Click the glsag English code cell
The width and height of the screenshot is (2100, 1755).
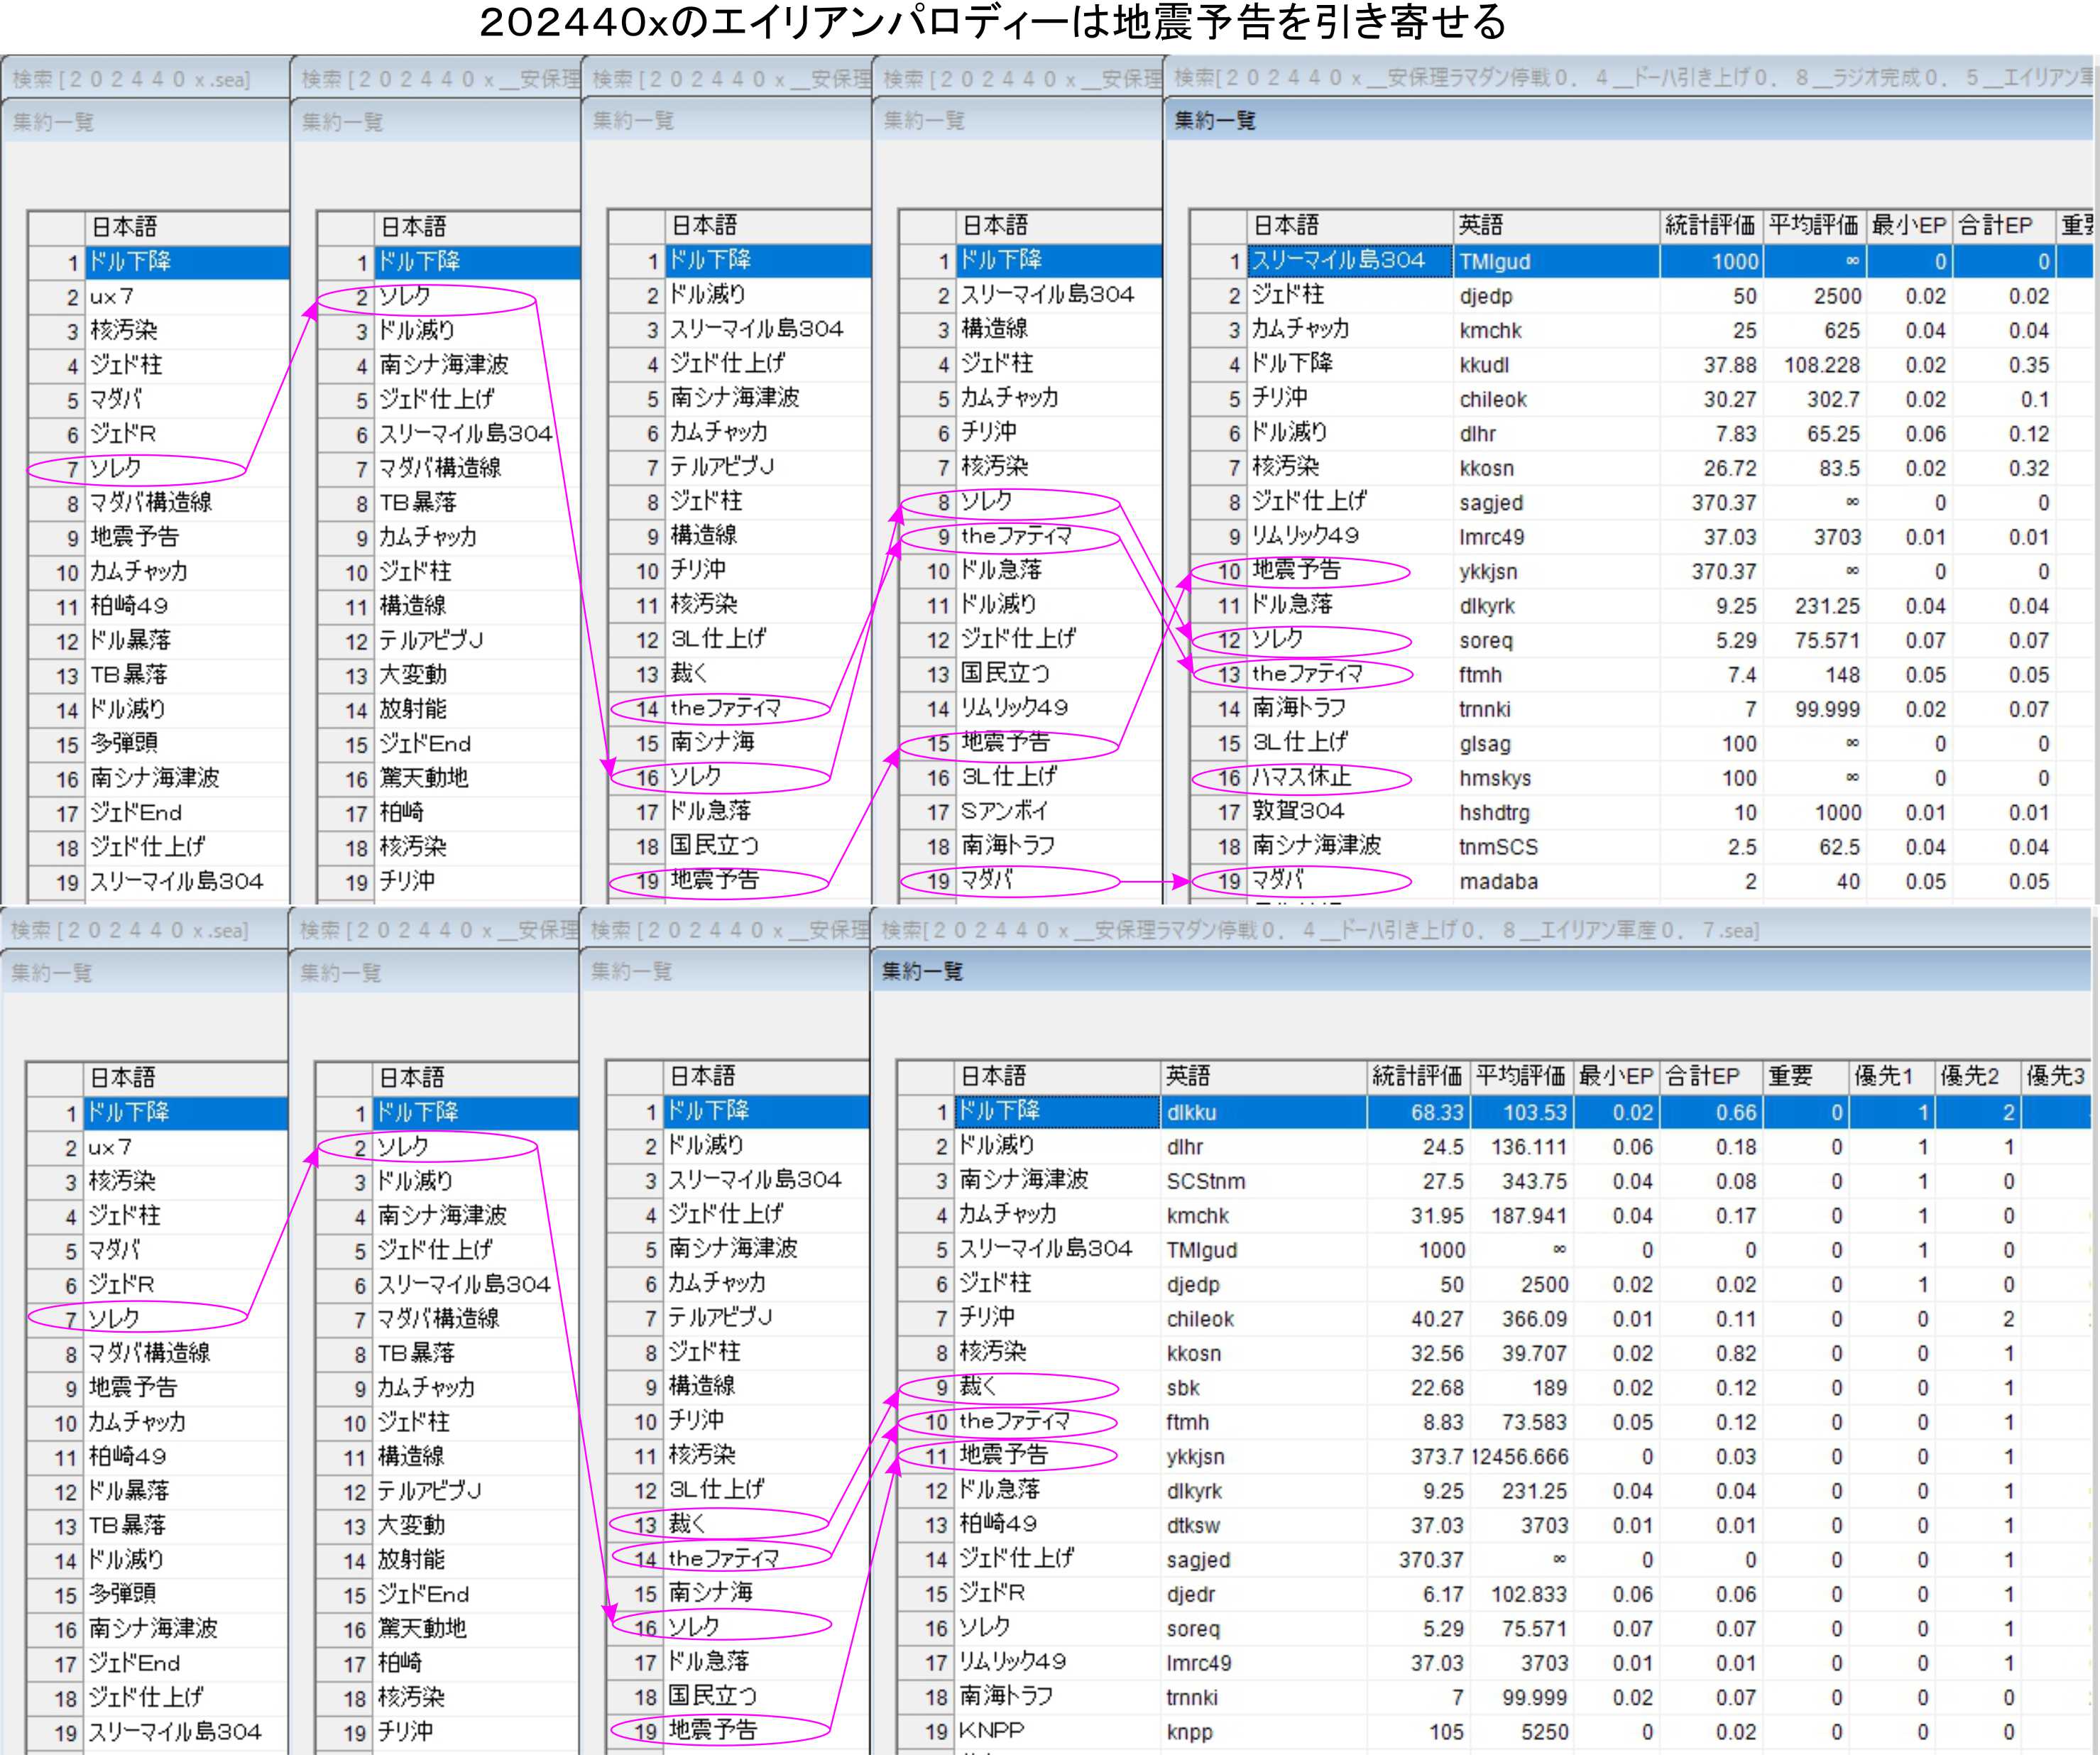[x=1556, y=744]
